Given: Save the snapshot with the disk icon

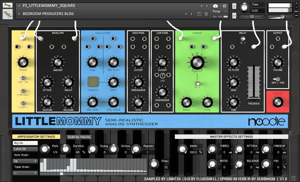Looking at the screenshot, I should (x=199, y=14).
